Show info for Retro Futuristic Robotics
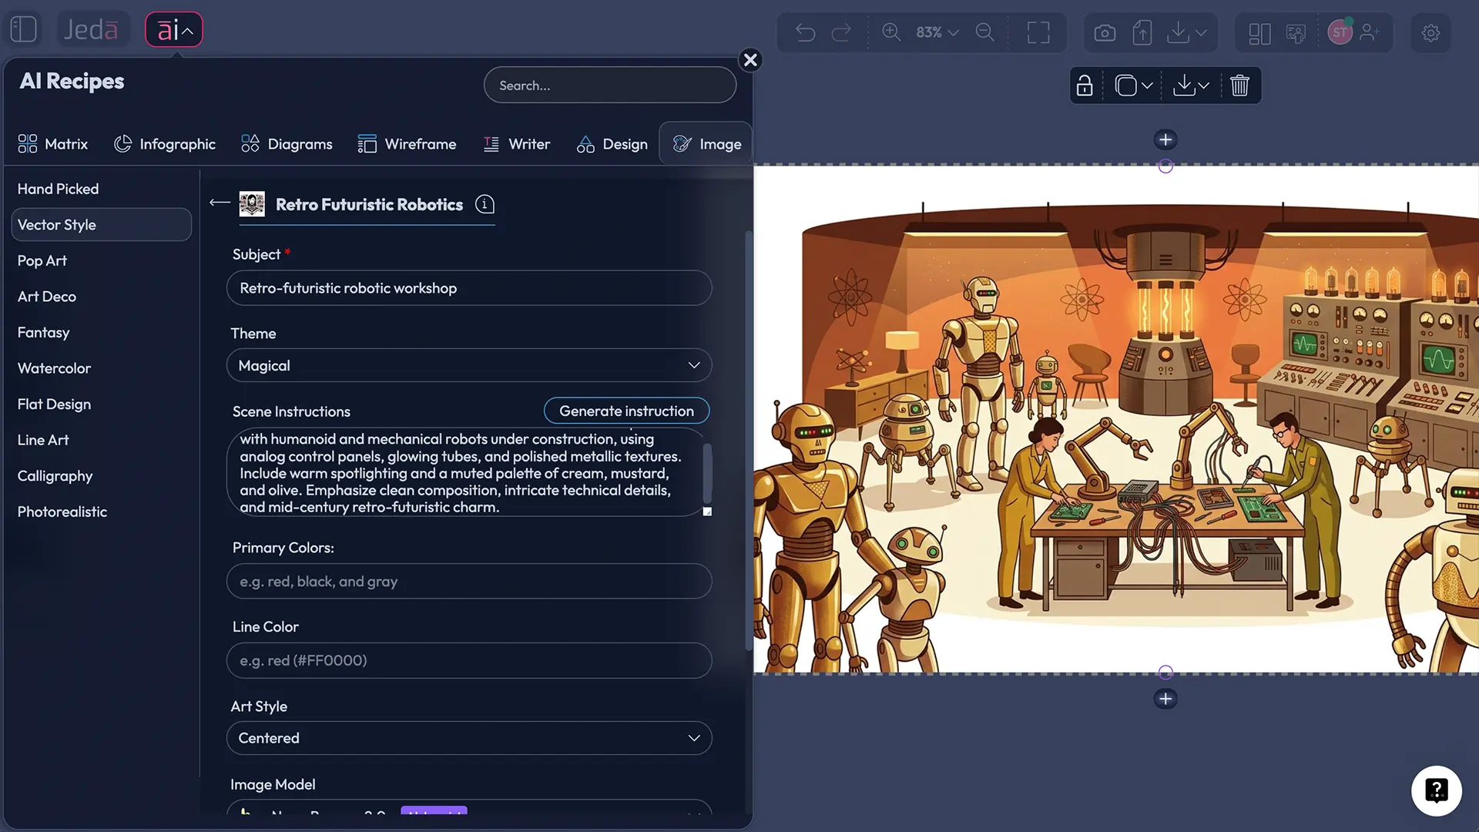Image resolution: width=1479 pixels, height=832 pixels. pos(485,204)
